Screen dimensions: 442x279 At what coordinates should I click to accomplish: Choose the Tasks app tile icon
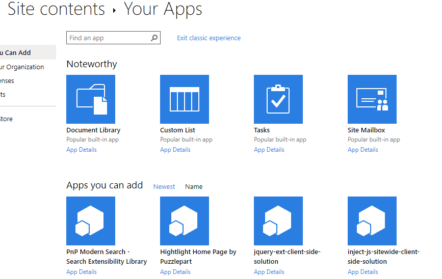pyautogui.click(x=278, y=99)
